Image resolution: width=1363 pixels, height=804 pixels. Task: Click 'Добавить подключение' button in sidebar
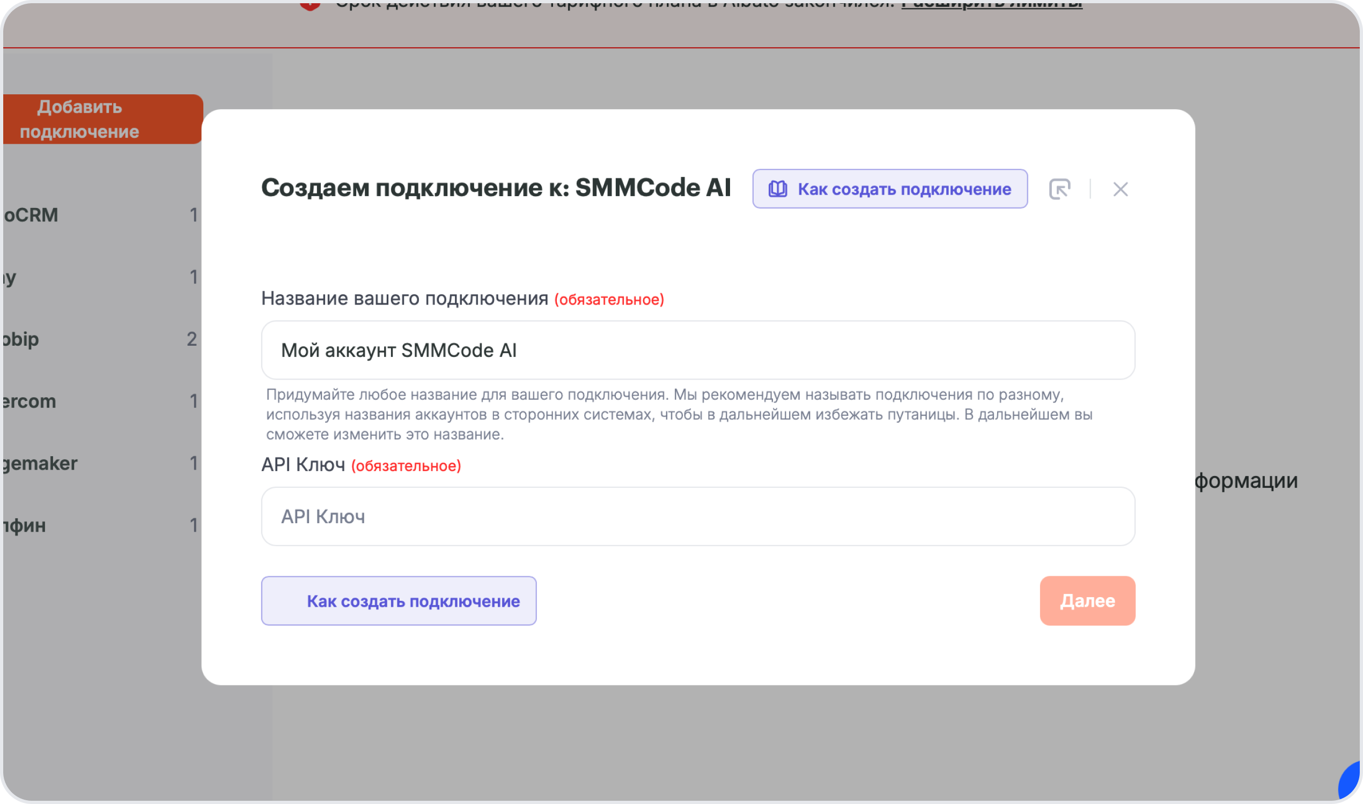click(x=102, y=119)
